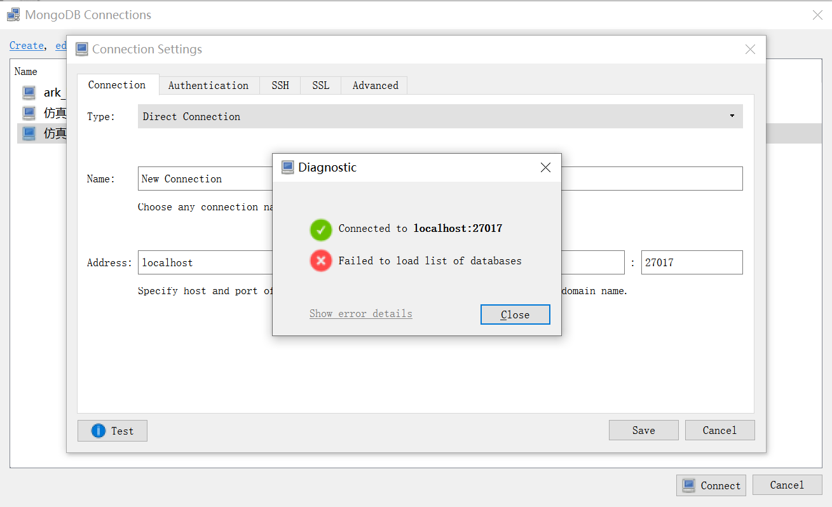Screen dimensions: 832x507
Task: Click the Connection Settings title bar icon
Action: (81, 49)
